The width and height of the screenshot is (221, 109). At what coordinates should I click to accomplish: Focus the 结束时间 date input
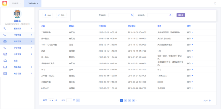160,15
